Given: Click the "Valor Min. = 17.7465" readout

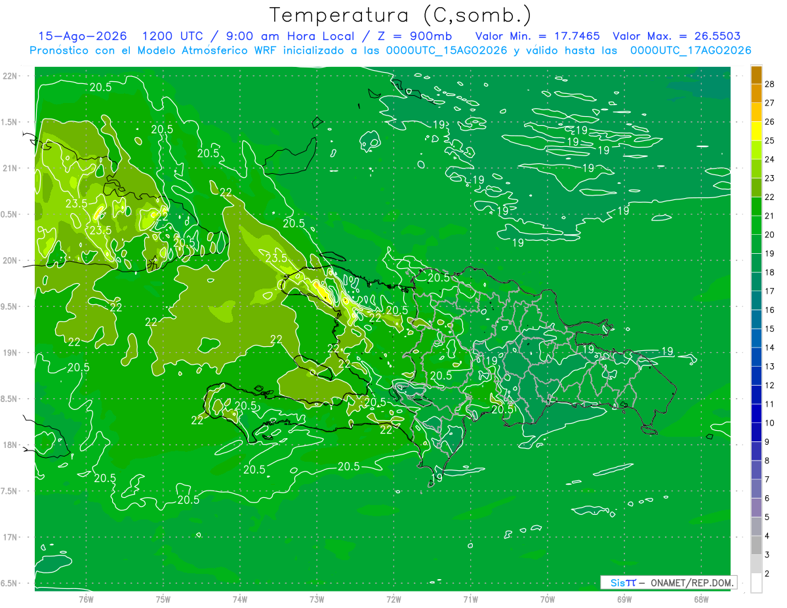Looking at the screenshot, I should point(538,36).
